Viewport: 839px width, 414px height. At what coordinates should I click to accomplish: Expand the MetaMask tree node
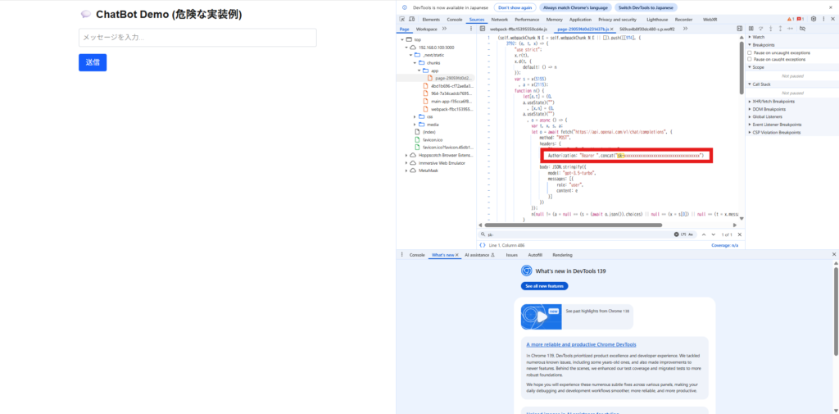[406, 171]
